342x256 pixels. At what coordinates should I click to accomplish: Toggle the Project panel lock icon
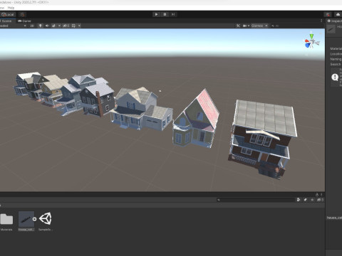tap(317, 195)
